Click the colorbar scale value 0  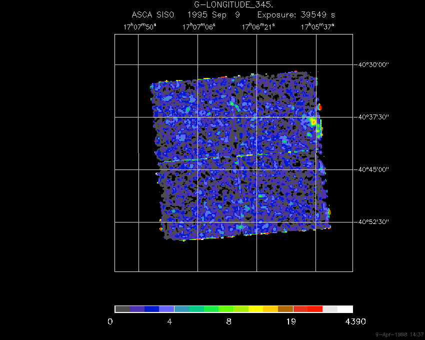point(110,322)
